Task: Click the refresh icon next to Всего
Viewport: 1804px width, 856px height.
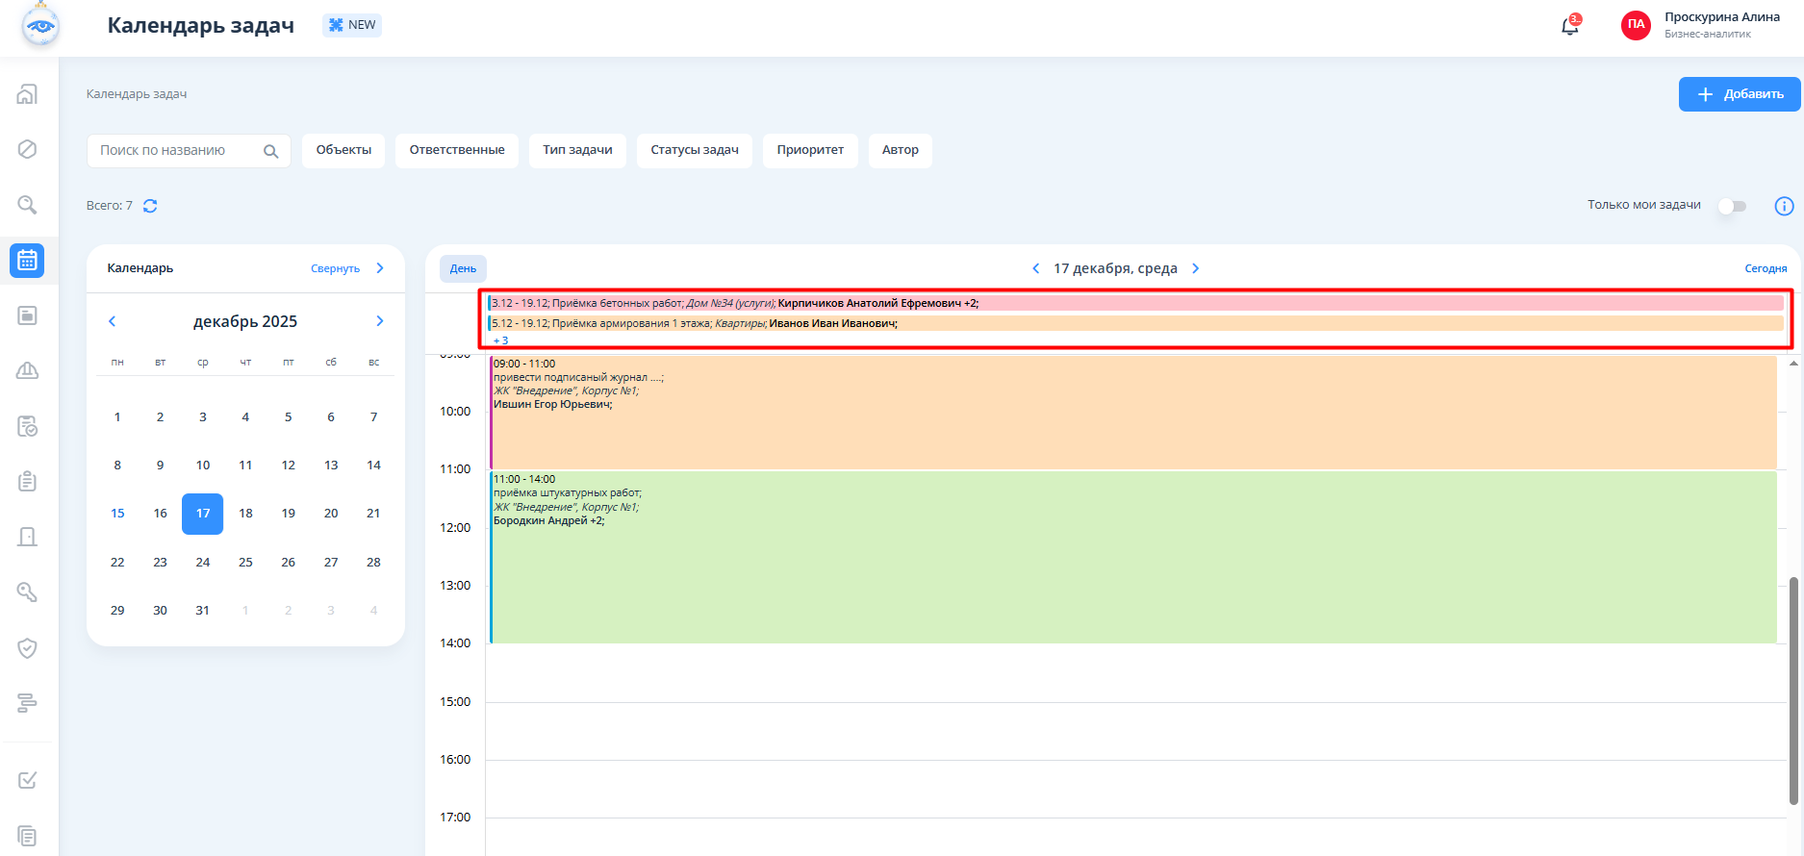Action: [x=150, y=206]
